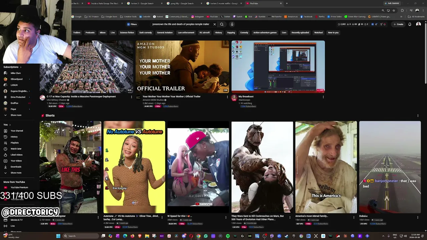The height and width of the screenshot is (240, 427).
Task: Select the Science fiction chip
Action: [127, 33]
